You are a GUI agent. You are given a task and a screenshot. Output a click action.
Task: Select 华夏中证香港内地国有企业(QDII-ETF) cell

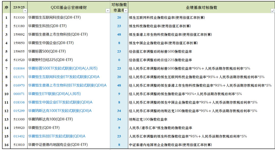pos(69,145)
